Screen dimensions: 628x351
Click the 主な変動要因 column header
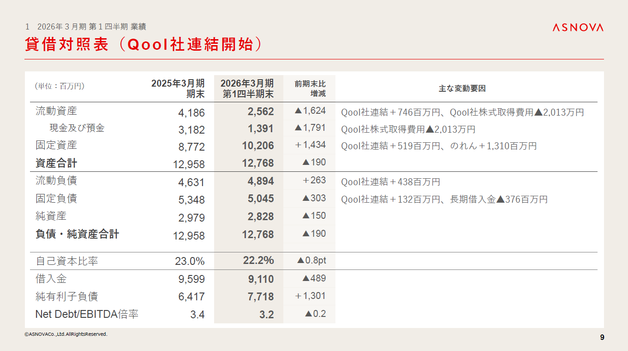click(x=462, y=88)
